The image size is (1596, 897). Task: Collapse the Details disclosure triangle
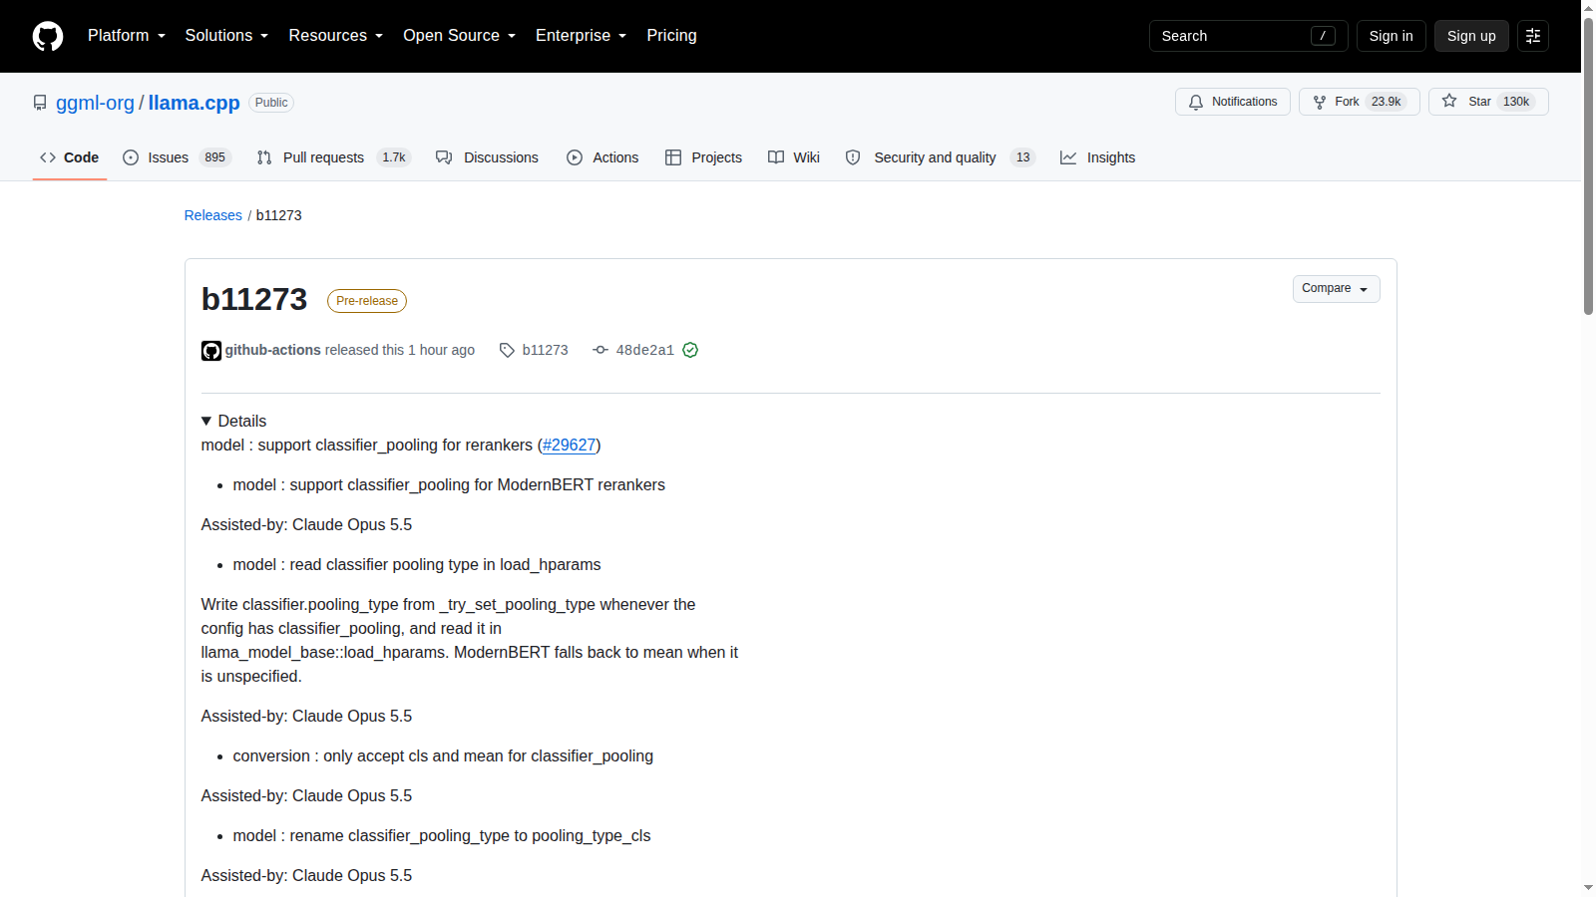pyautogui.click(x=206, y=422)
